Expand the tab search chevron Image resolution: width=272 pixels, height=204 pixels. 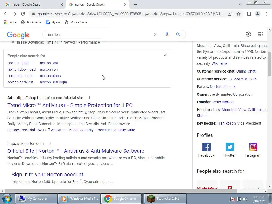click(240, 5)
